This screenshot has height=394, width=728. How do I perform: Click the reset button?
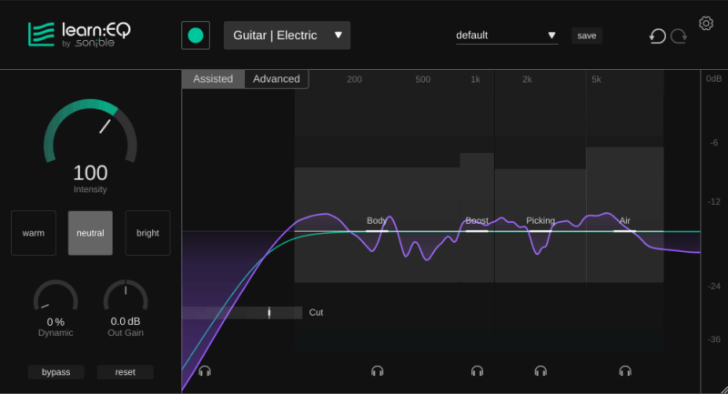[126, 372]
